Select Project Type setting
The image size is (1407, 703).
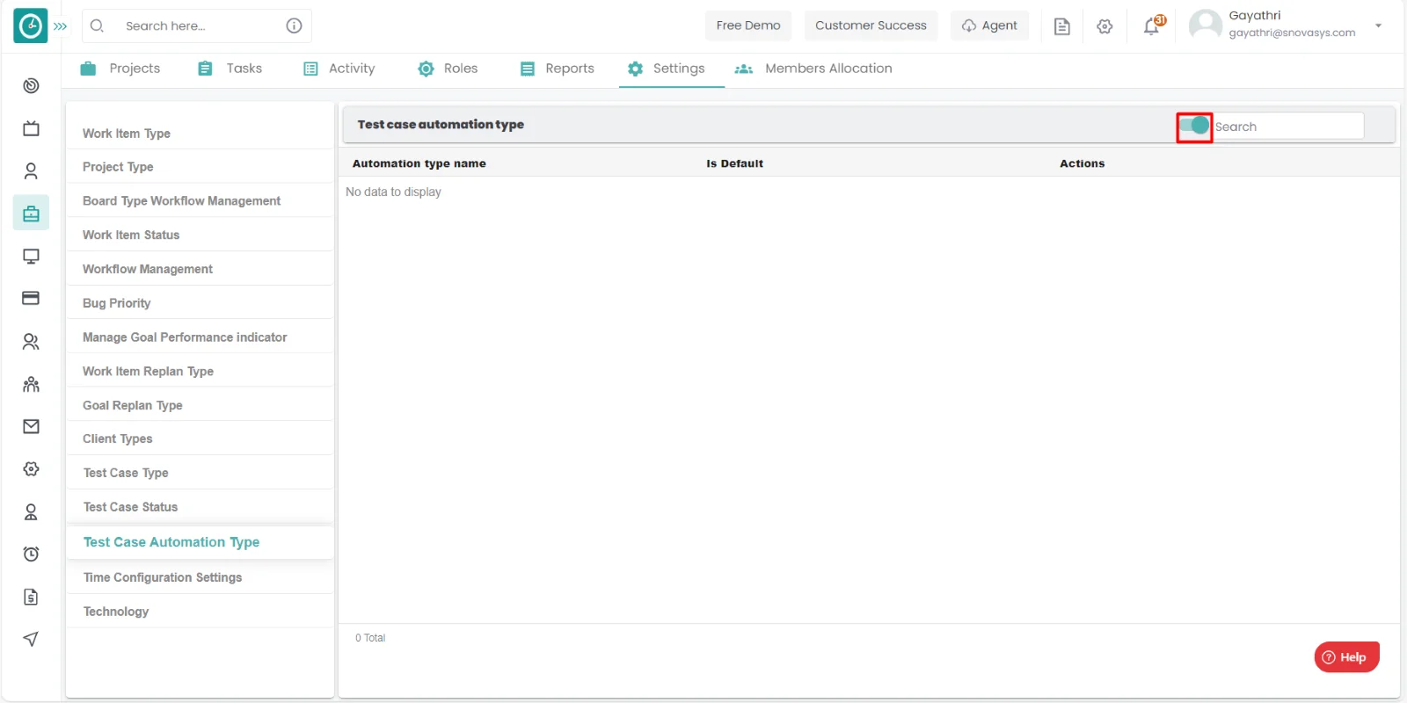click(x=200, y=167)
